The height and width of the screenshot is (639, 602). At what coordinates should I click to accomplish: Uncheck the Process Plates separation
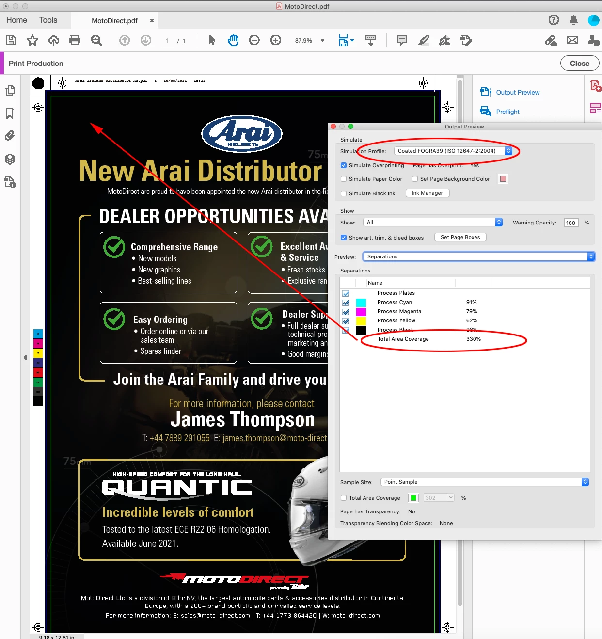[x=346, y=293]
